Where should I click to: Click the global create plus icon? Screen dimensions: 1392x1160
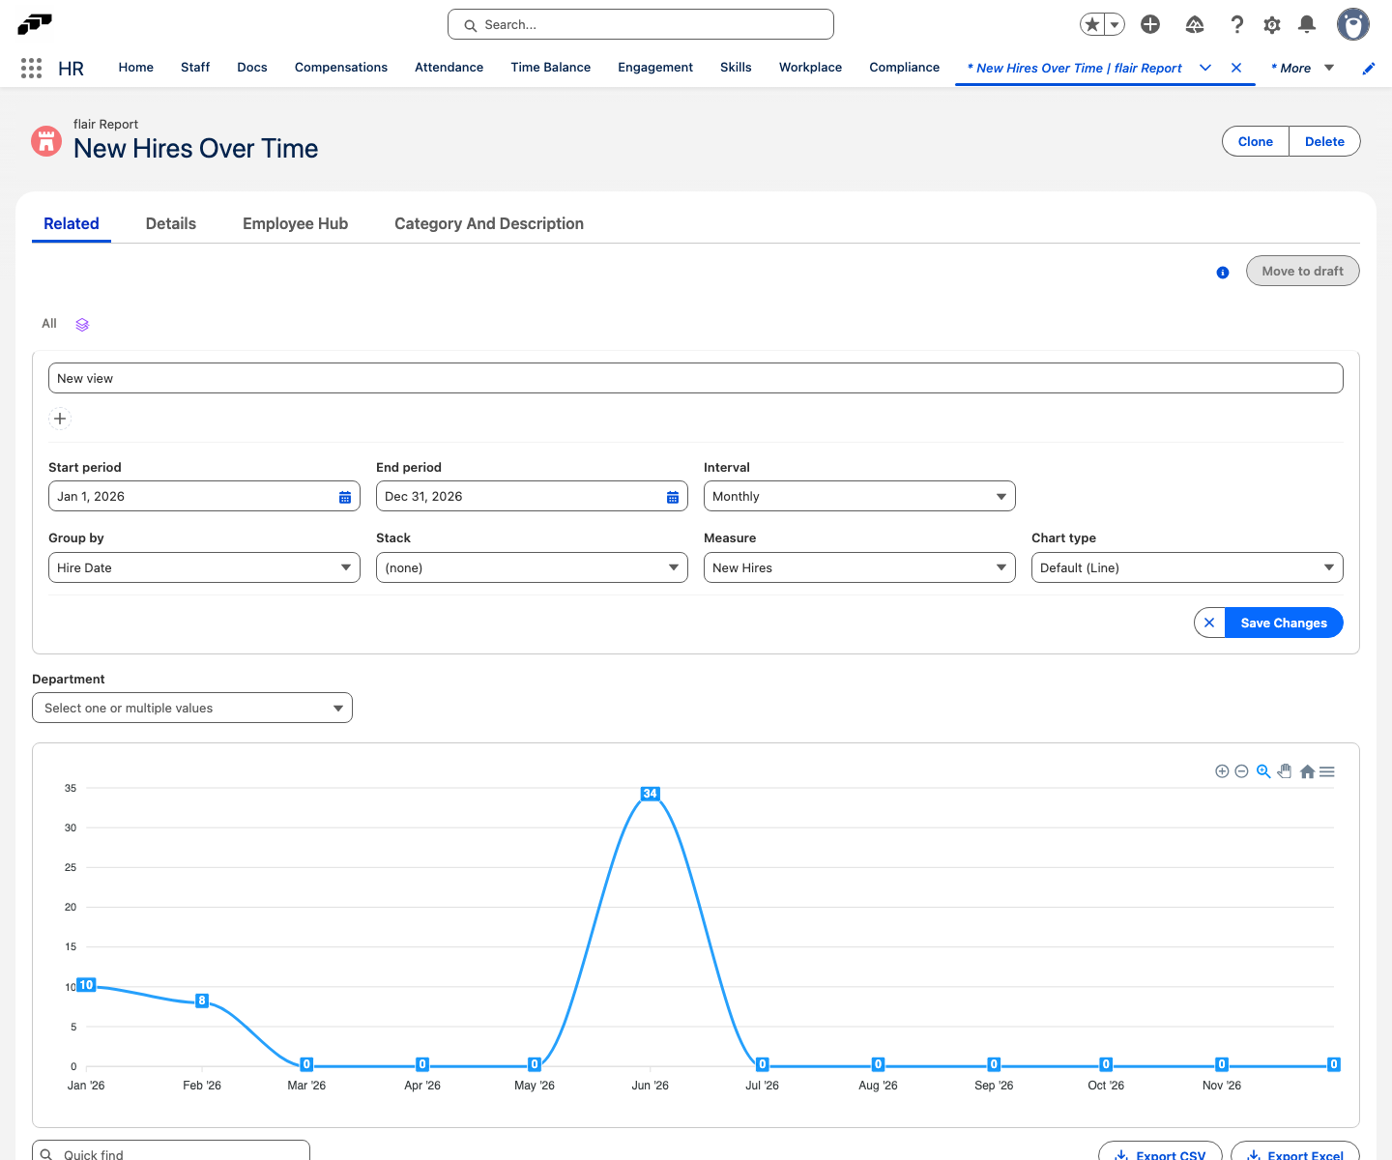coord(1150,24)
